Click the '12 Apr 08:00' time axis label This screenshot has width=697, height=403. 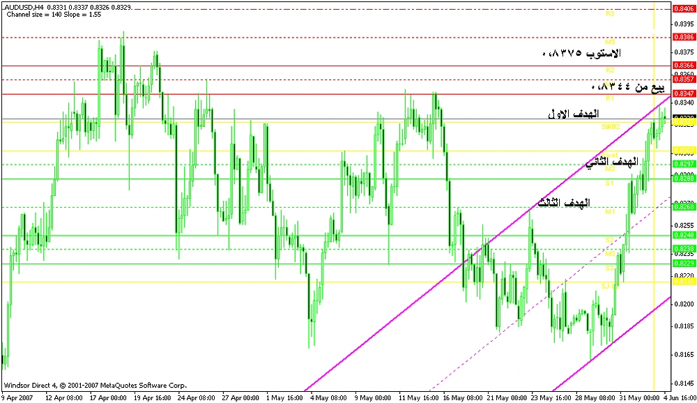[64, 397]
